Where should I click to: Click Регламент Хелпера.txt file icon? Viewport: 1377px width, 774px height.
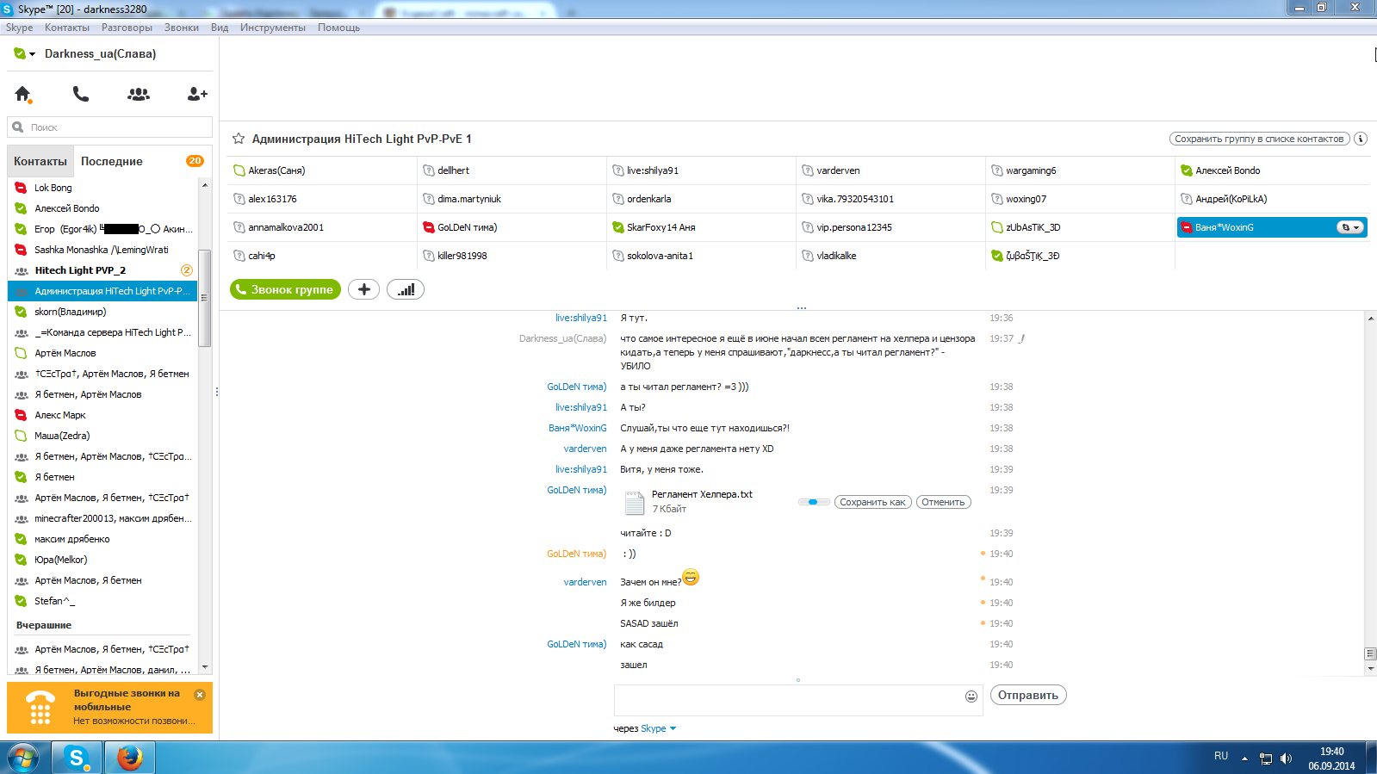point(635,502)
